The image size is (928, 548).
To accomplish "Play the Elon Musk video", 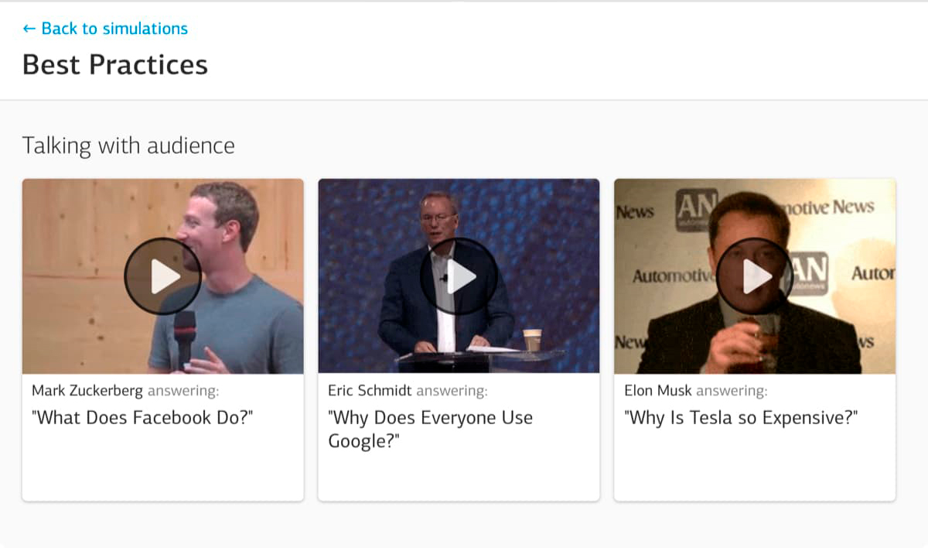I will pyautogui.click(x=755, y=276).
